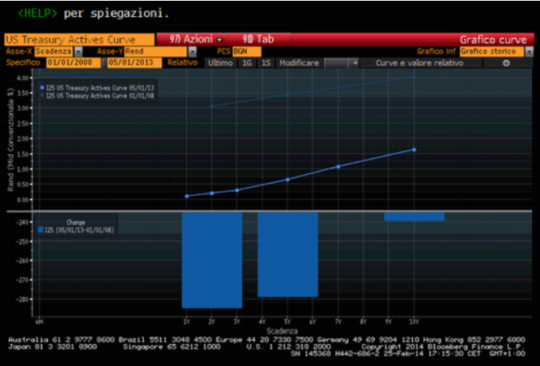Open the Asse-Y Rend dropdown arrow
The image size is (540, 366).
(193, 52)
